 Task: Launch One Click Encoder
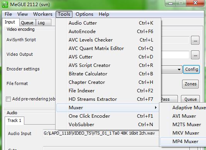(108, 116)
